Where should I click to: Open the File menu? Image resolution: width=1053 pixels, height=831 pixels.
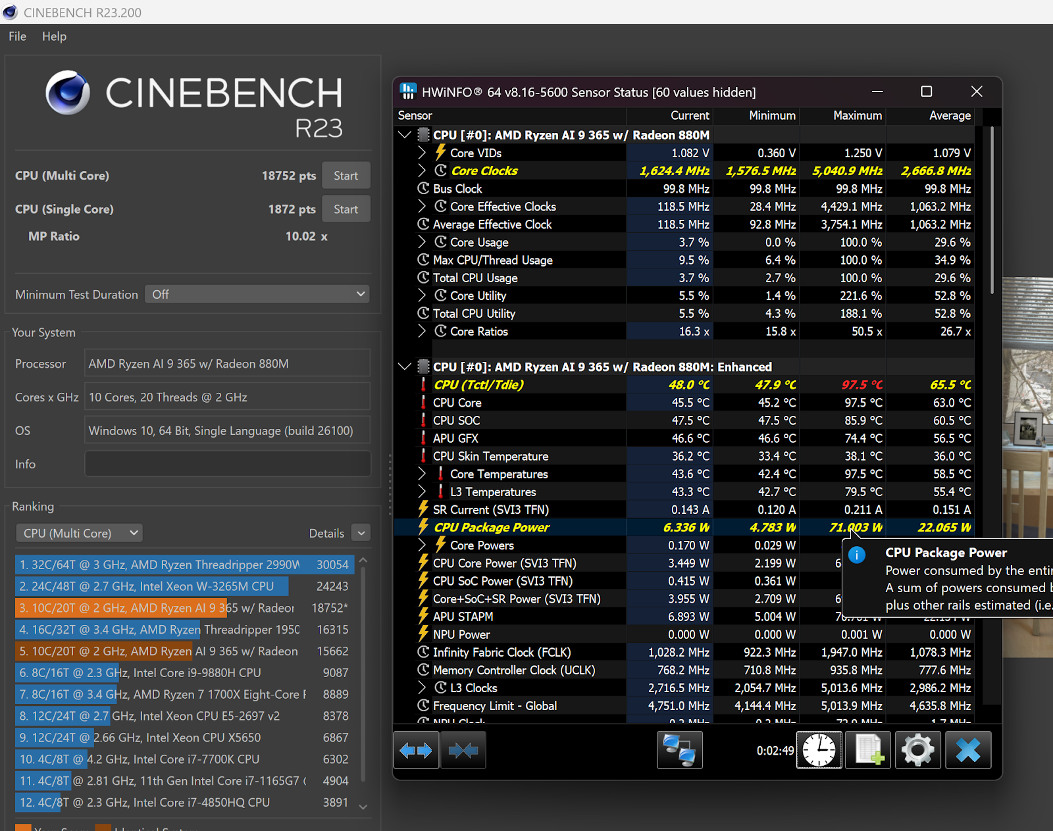(x=18, y=36)
